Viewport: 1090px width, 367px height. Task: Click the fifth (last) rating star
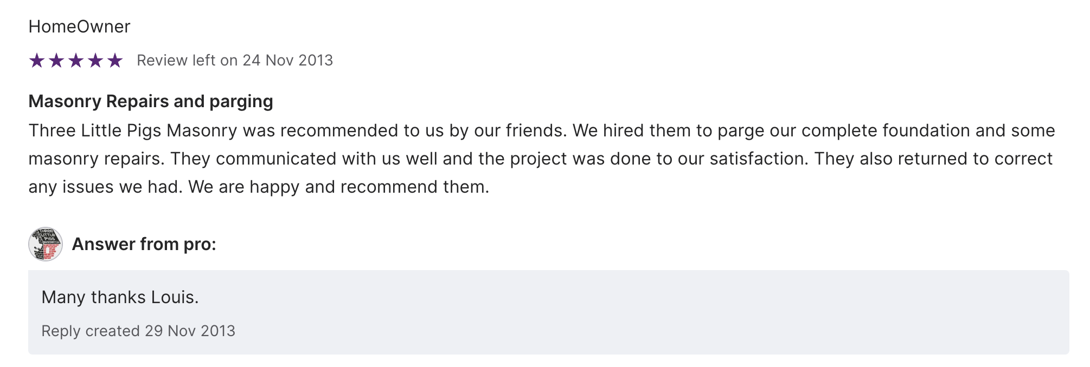coord(115,61)
